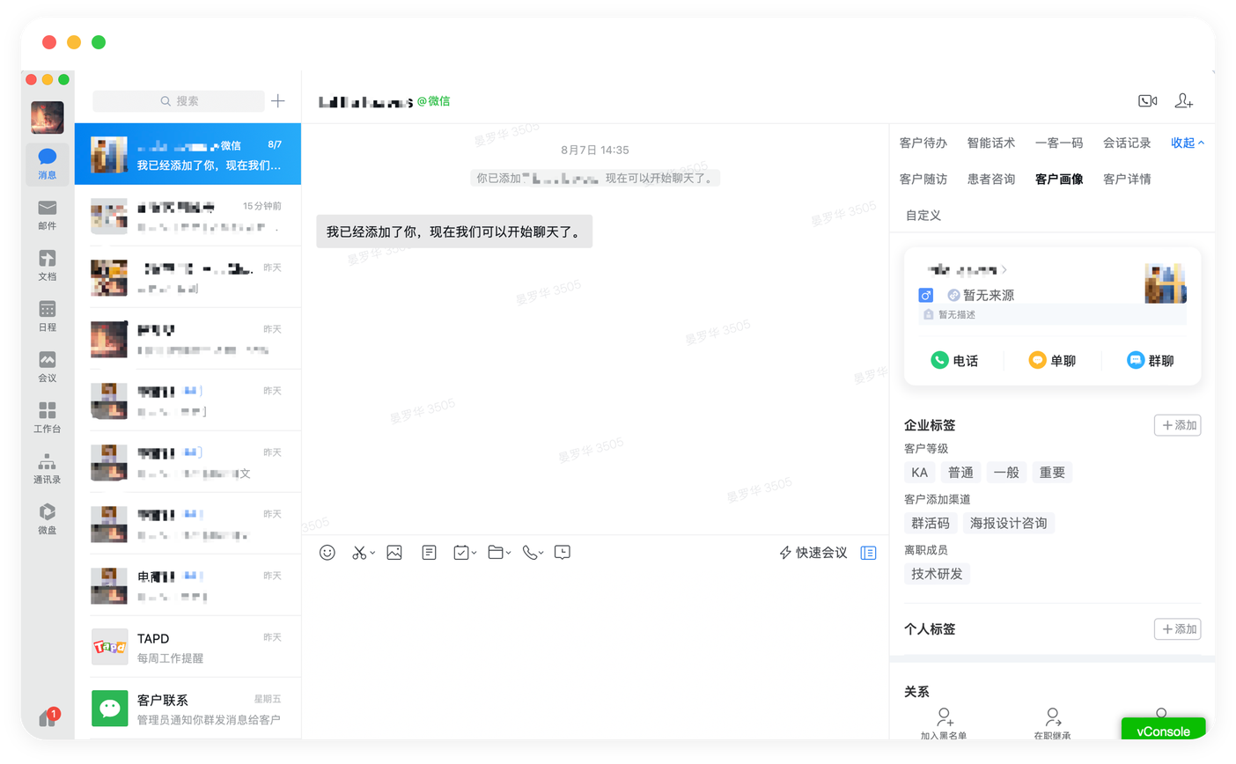Toggle the right sidebar panel icon
This screenshot has height=764, width=1236.
point(868,553)
